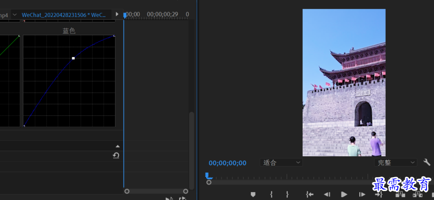Go to In point button
Viewport: 434px width, 200px height.
coord(310,195)
